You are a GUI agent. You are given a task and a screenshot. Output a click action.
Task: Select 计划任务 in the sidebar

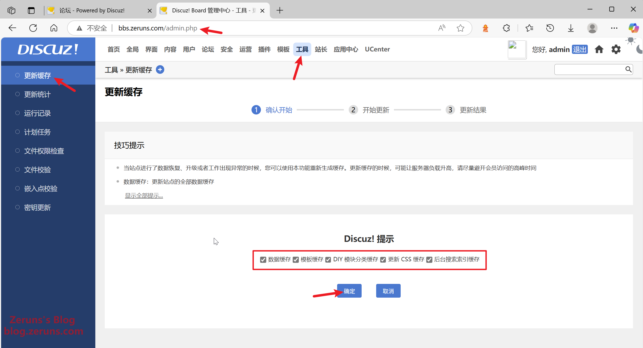[x=48, y=132]
